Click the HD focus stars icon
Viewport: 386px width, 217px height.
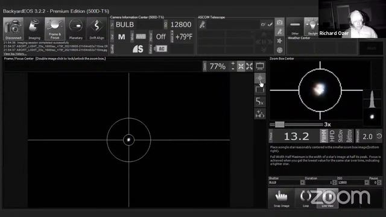260,114
